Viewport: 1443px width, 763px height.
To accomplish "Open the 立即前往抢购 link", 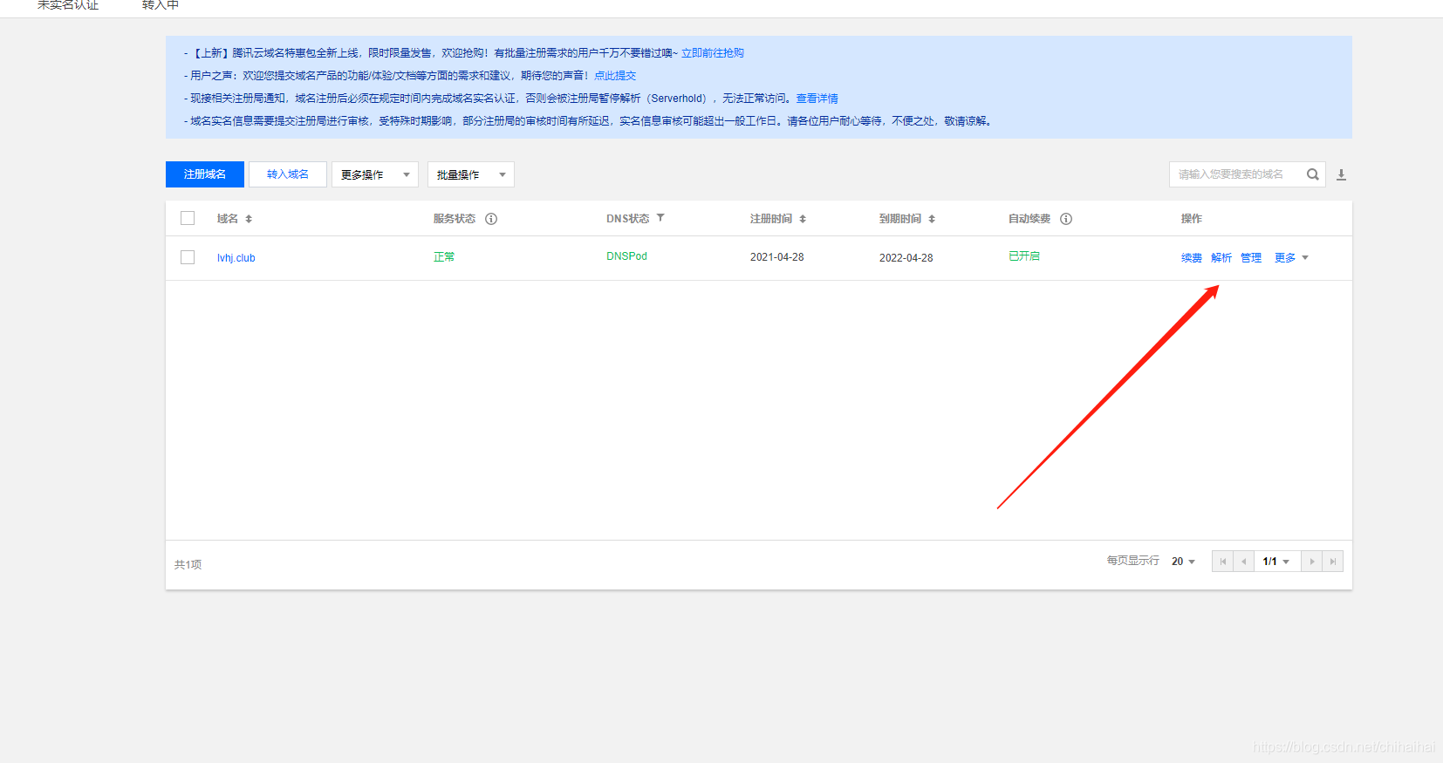I will [713, 53].
